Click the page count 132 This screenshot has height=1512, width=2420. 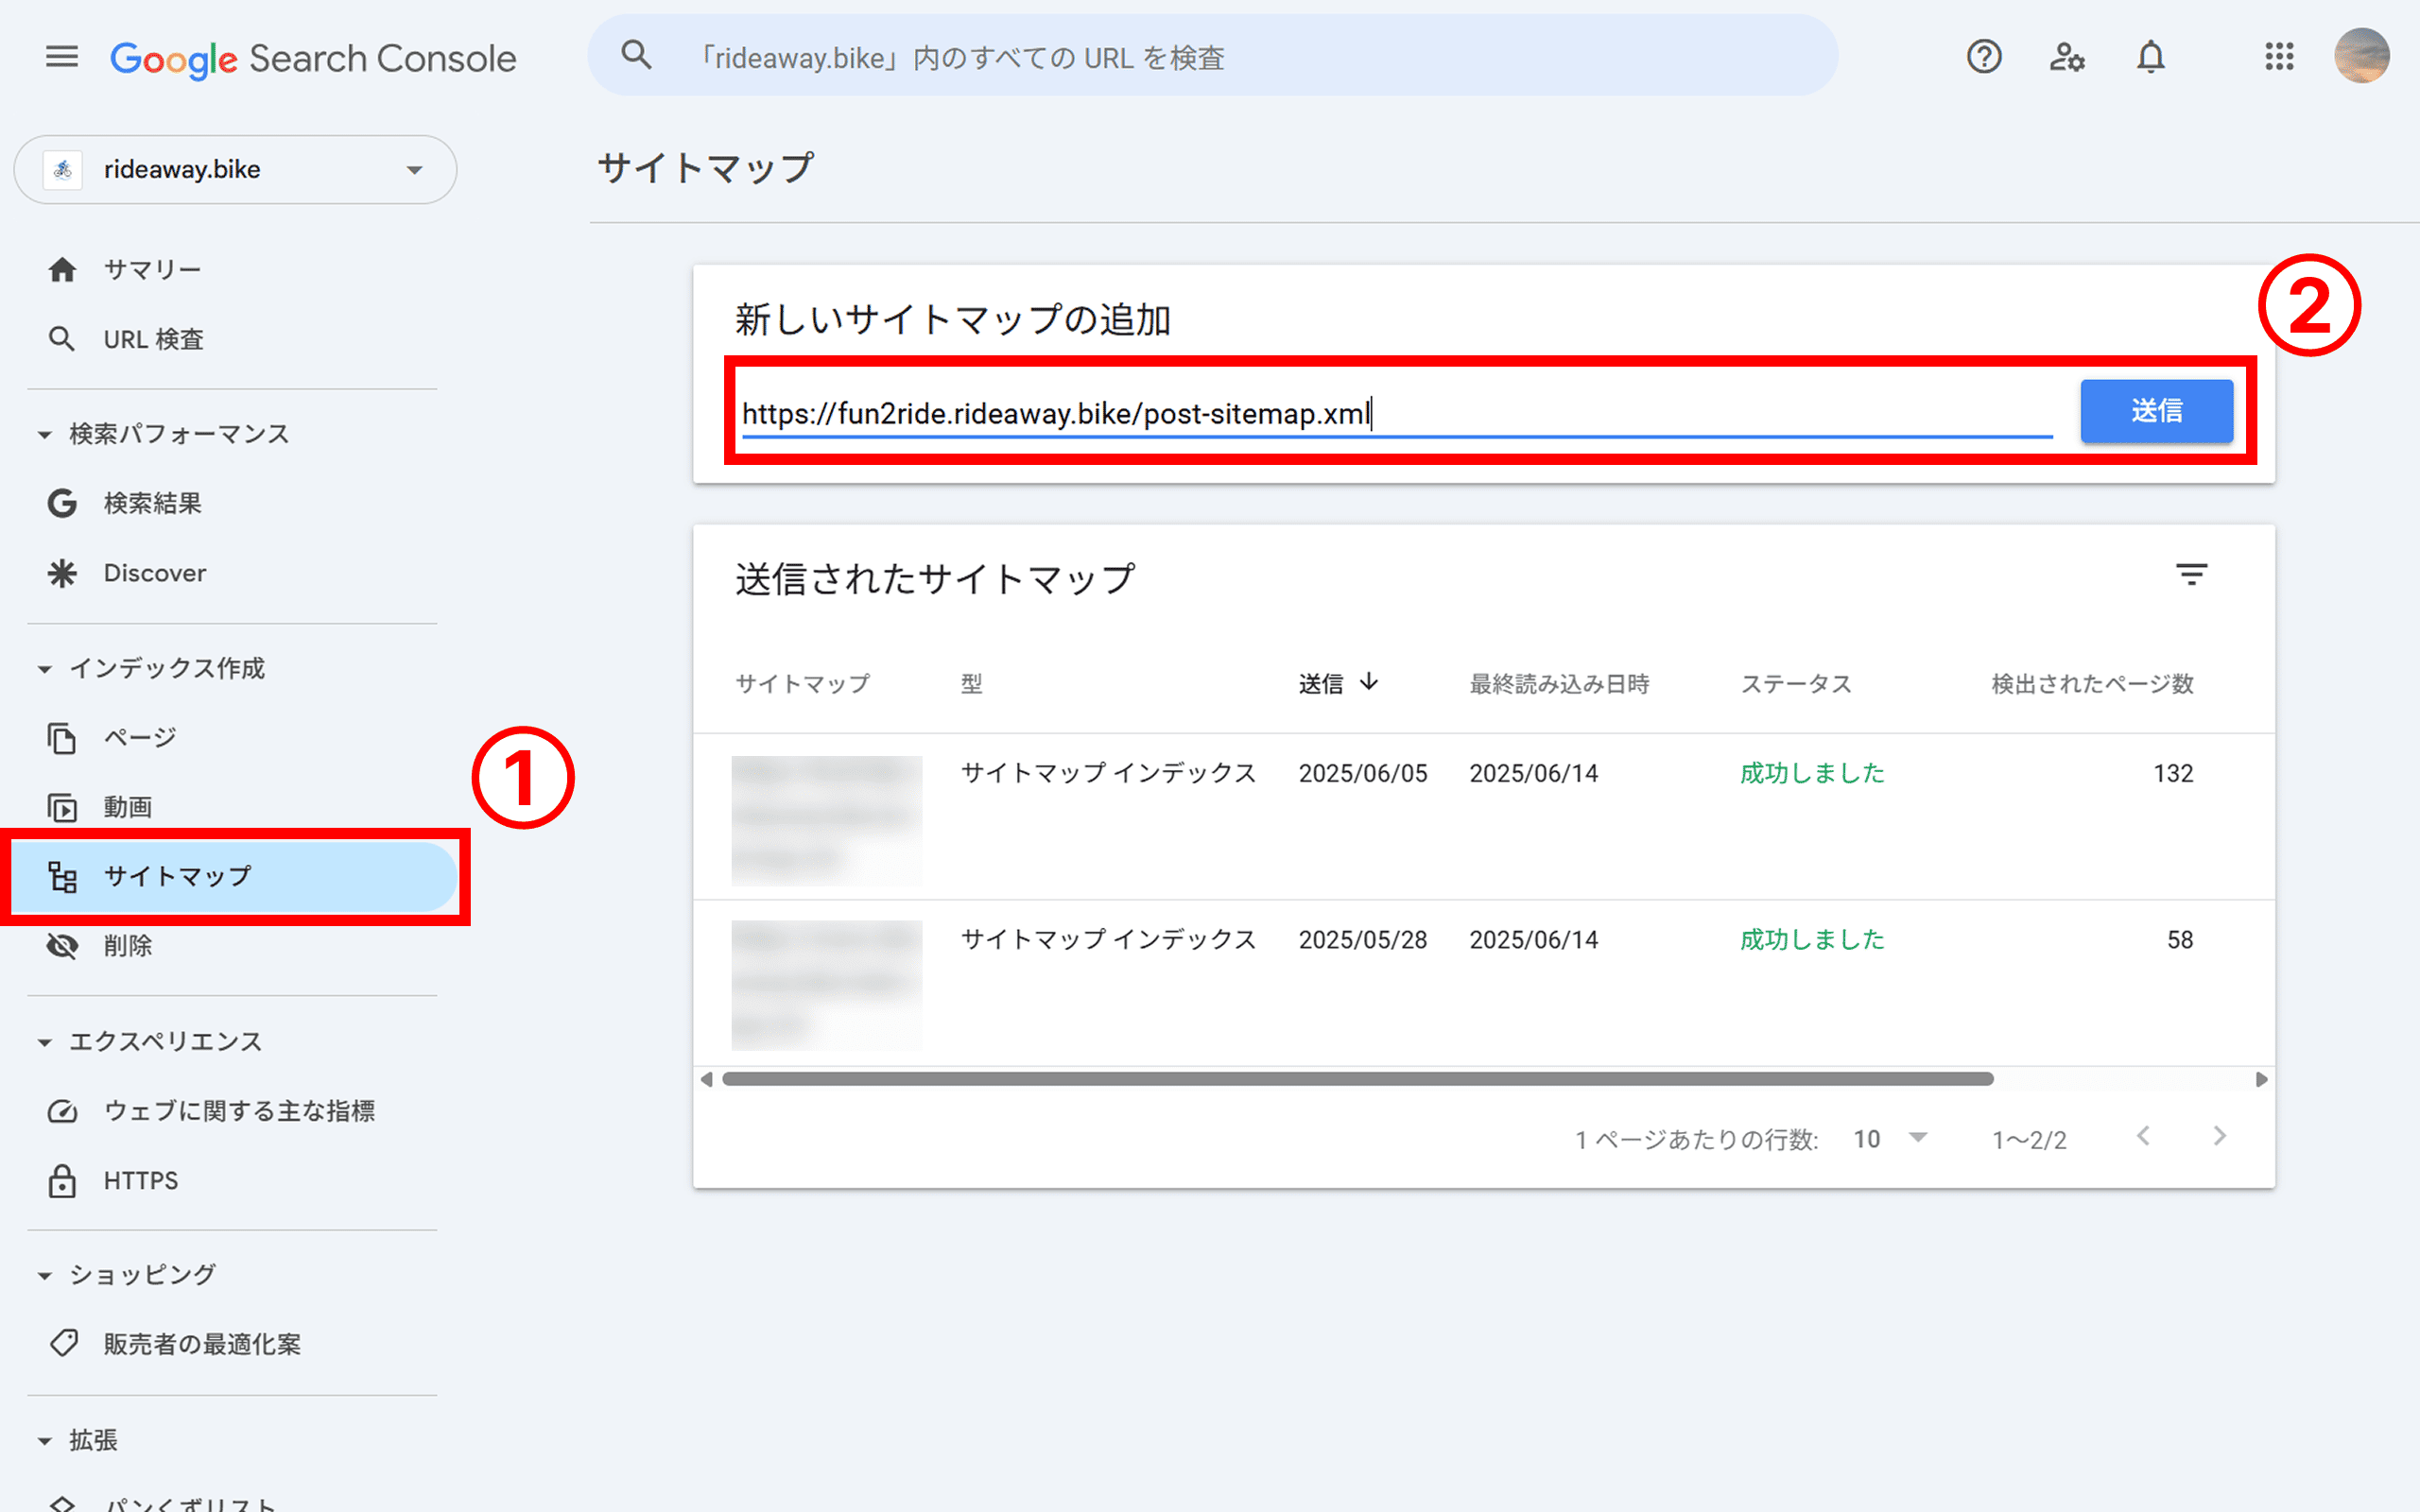tap(2173, 773)
